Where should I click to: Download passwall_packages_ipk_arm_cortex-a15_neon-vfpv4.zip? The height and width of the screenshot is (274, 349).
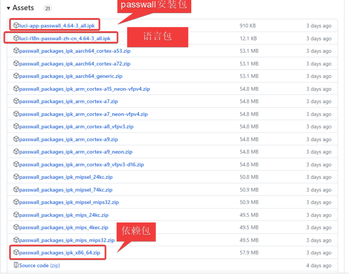85,89
